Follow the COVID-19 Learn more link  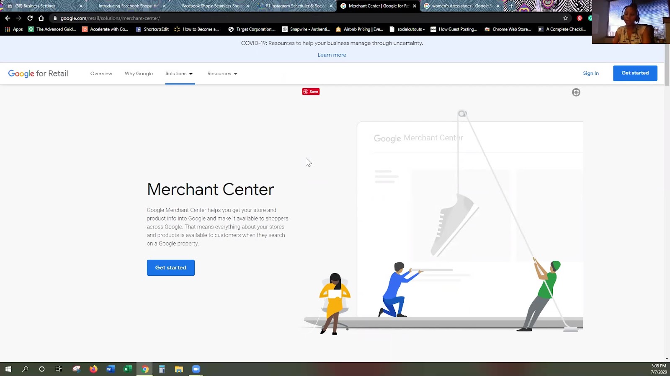pos(332,55)
